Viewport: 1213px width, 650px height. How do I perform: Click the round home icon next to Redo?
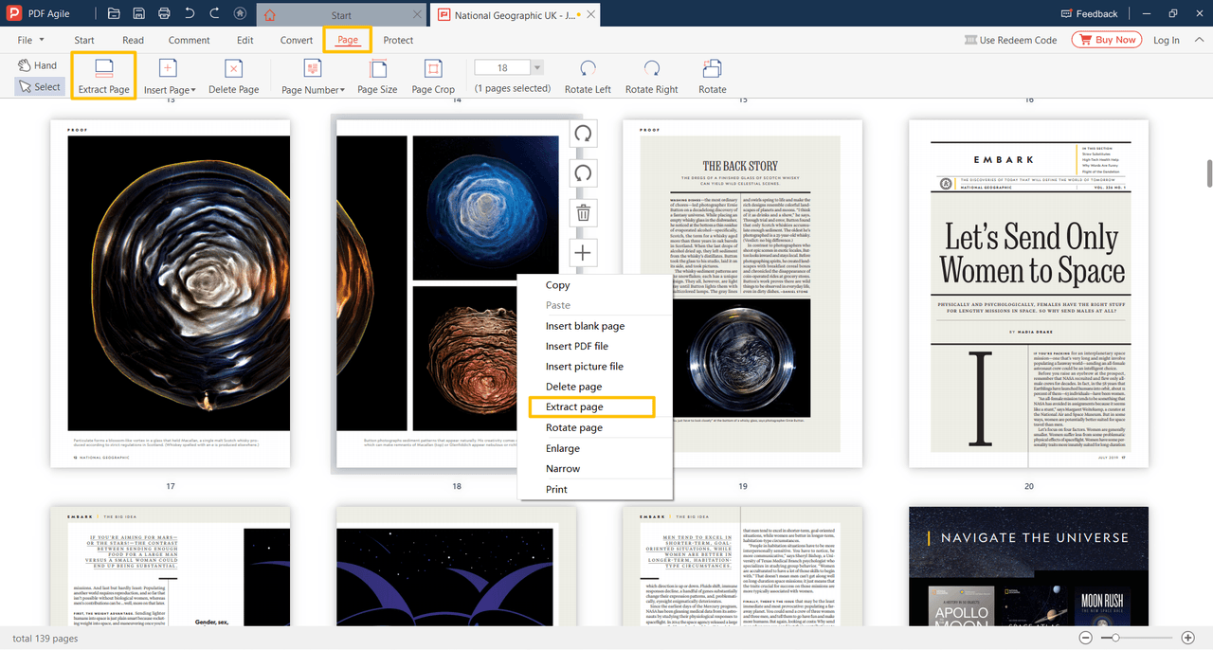[240, 14]
